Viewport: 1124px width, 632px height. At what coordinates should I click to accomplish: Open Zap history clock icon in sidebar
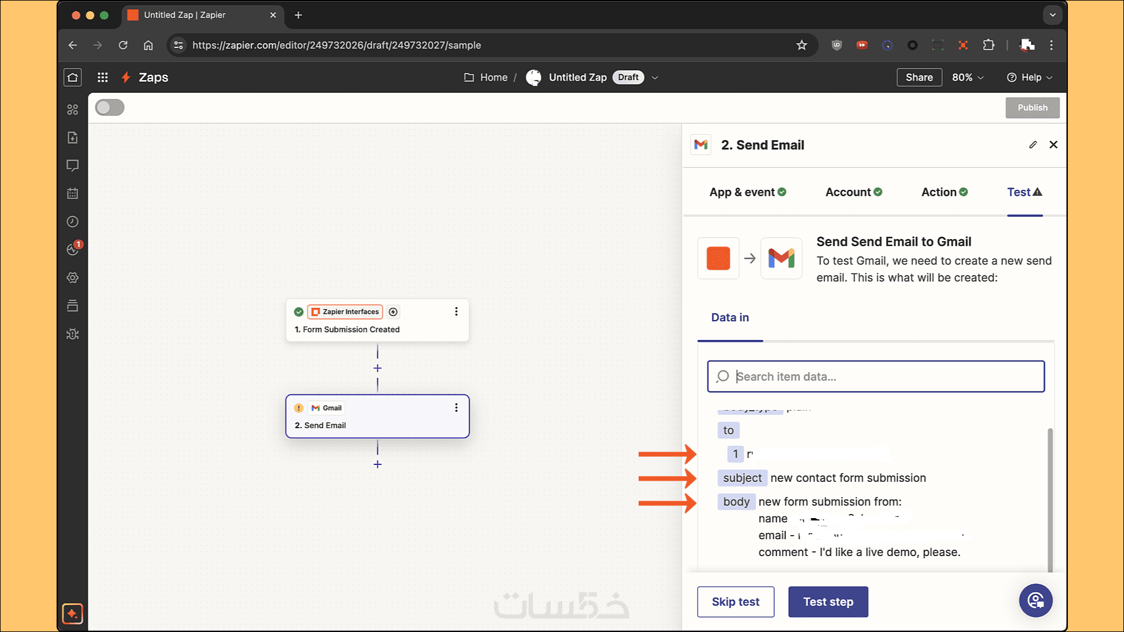click(73, 221)
